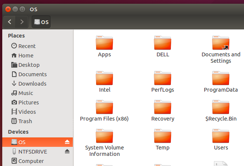Open Desktop in the Places sidebar
Screen dimensions: 244x166
tap(29, 65)
